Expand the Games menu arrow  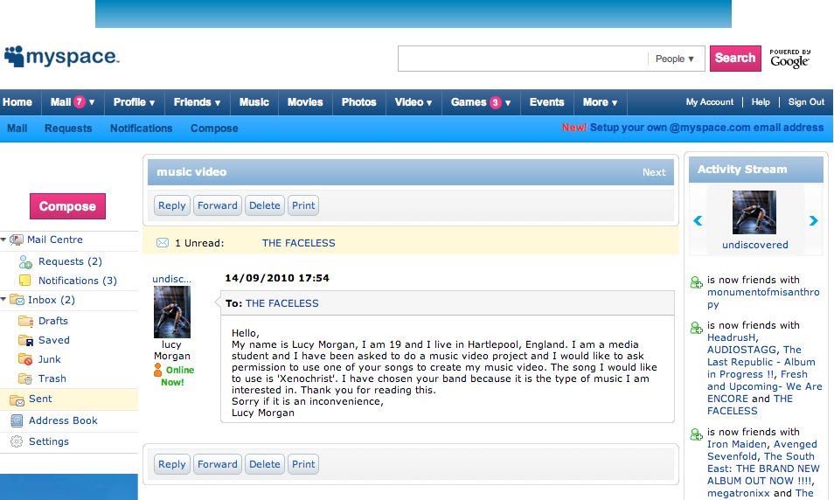(x=508, y=102)
